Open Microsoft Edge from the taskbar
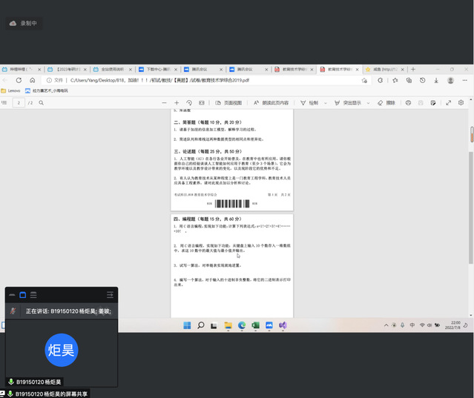Image resolution: width=474 pixels, height=398 pixels. tap(242, 325)
